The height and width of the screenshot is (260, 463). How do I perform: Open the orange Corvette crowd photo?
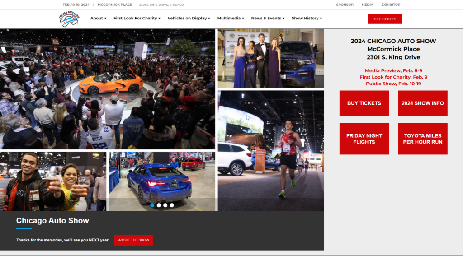(x=108, y=89)
